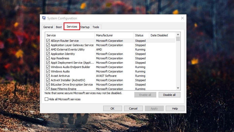Click the services list scroll up arrow

178,35
